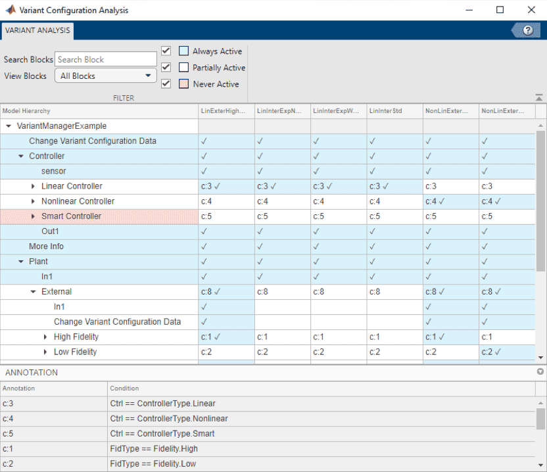Collapse the Controller tree node

tap(20, 156)
